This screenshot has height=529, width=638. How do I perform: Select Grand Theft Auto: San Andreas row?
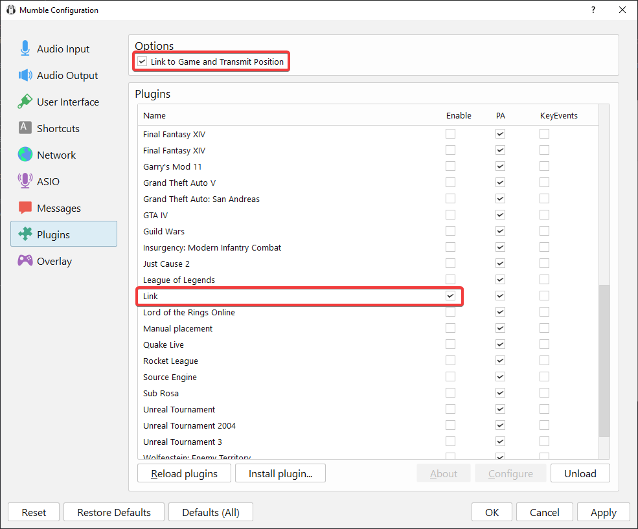click(368, 199)
